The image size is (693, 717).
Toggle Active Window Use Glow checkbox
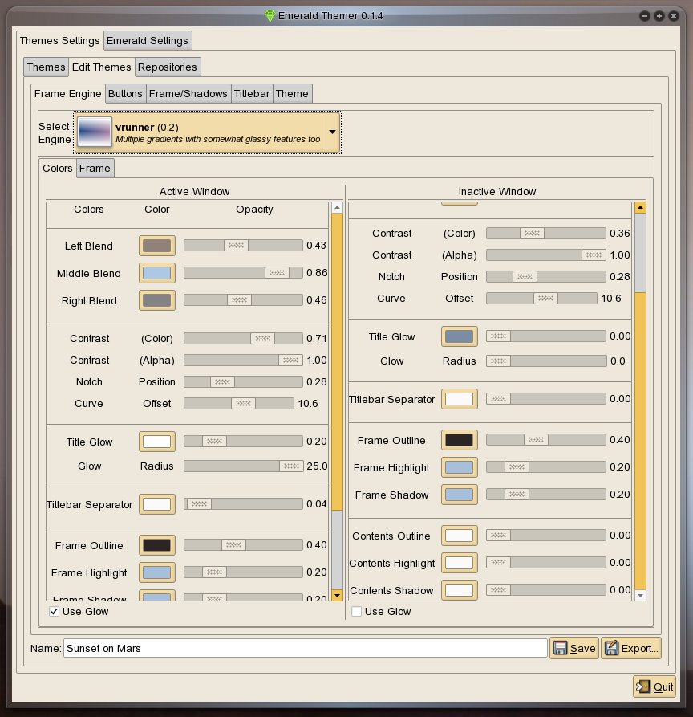pyautogui.click(x=55, y=611)
